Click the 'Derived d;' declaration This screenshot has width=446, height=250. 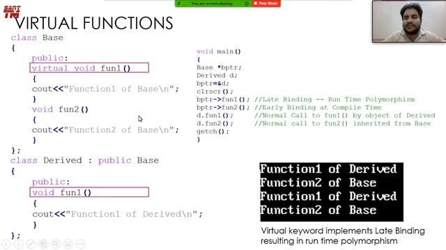coord(217,76)
